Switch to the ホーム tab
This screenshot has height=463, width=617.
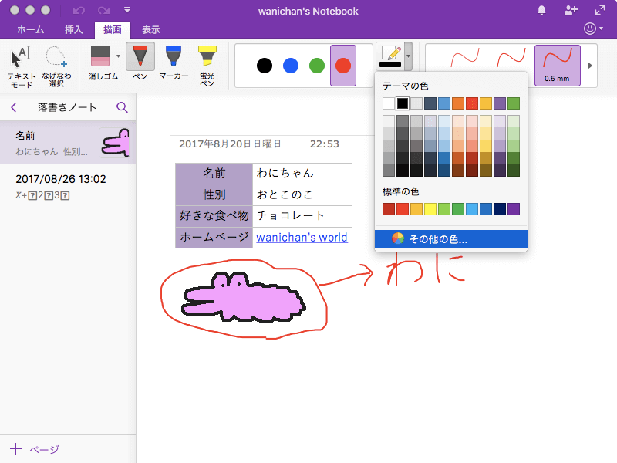tap(31, 29)
